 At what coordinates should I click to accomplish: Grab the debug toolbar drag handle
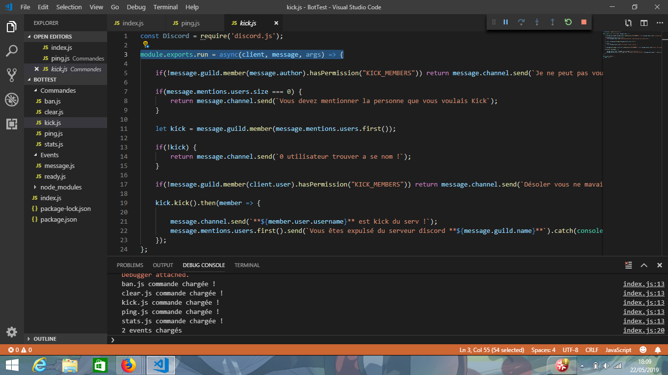pos(493,22)
